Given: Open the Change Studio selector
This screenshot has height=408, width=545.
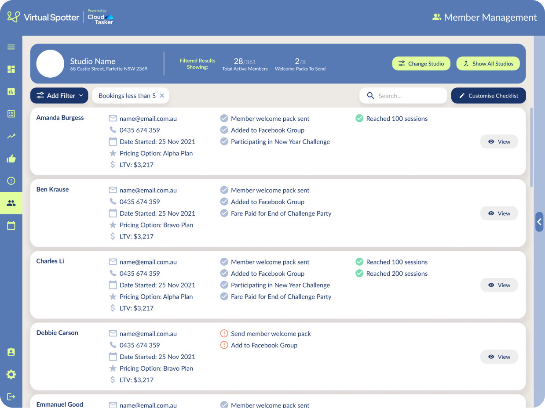Looking at the screenshot, I should pyautogui.click(x=421, y=64).
